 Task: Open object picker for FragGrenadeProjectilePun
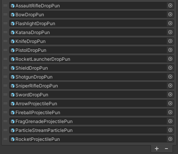click(x=170, y=121)
